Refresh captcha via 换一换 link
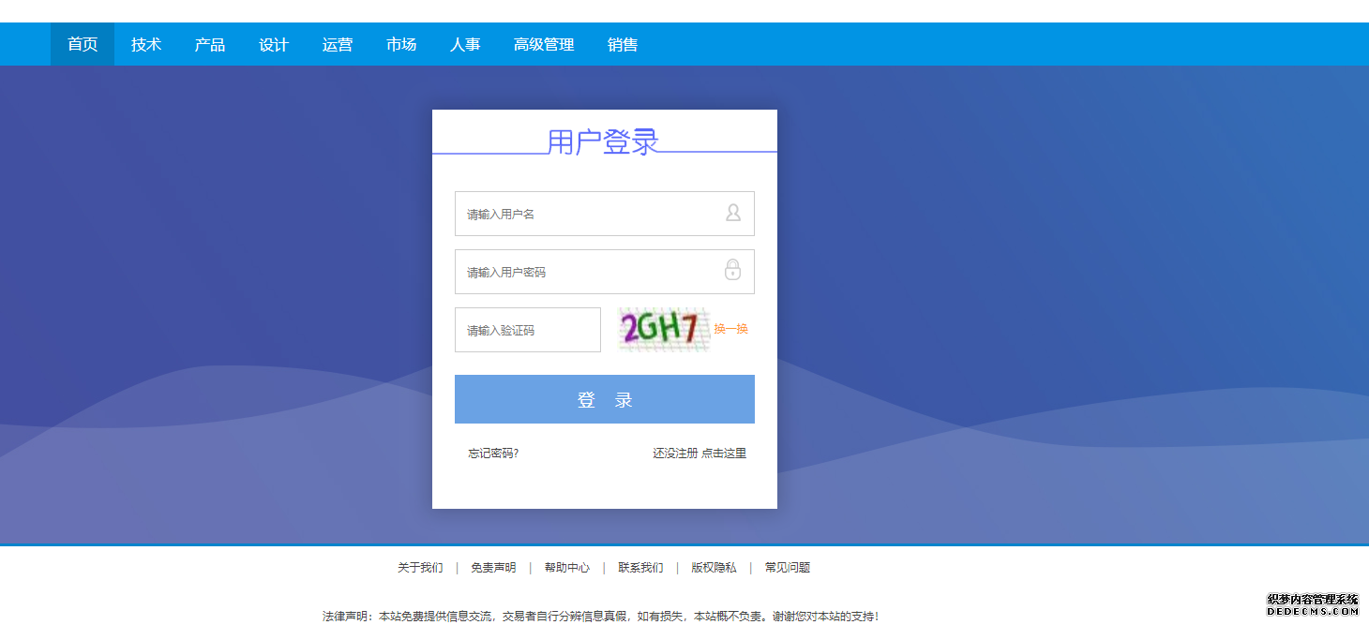This screenshot has height=625, width=1369. coord(730,329)
